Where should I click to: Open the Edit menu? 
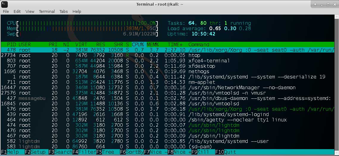17,11
